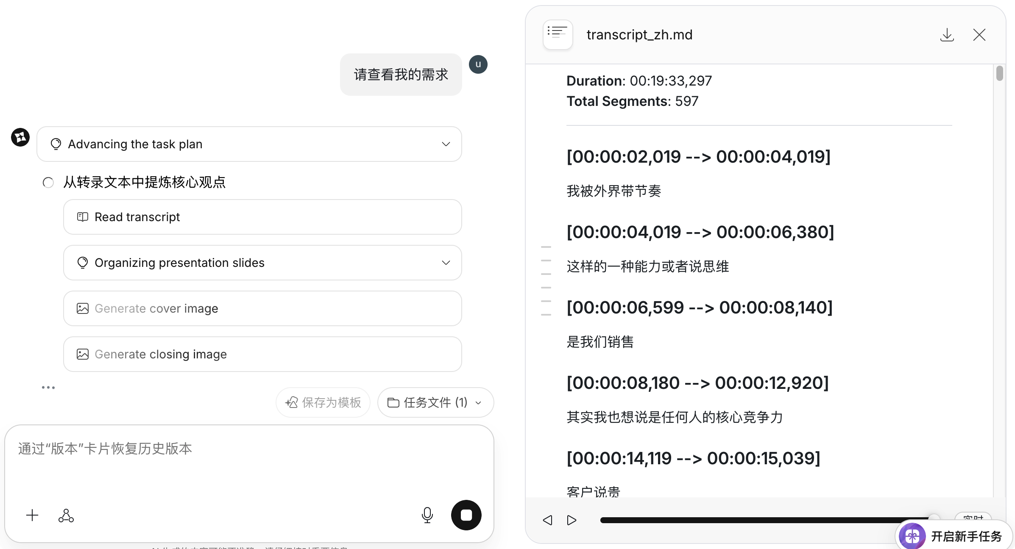Open the Read transcript step
This screenshot has width=1015, height=549.
262,217
